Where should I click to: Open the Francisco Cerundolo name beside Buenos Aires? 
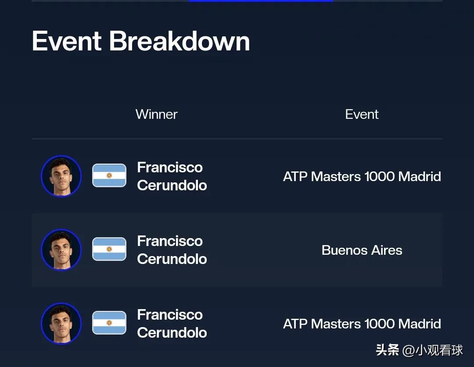pos(172,250)
